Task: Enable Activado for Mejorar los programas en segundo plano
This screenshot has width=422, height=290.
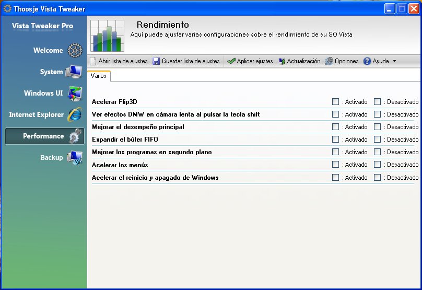Action: tap(335, 152)
